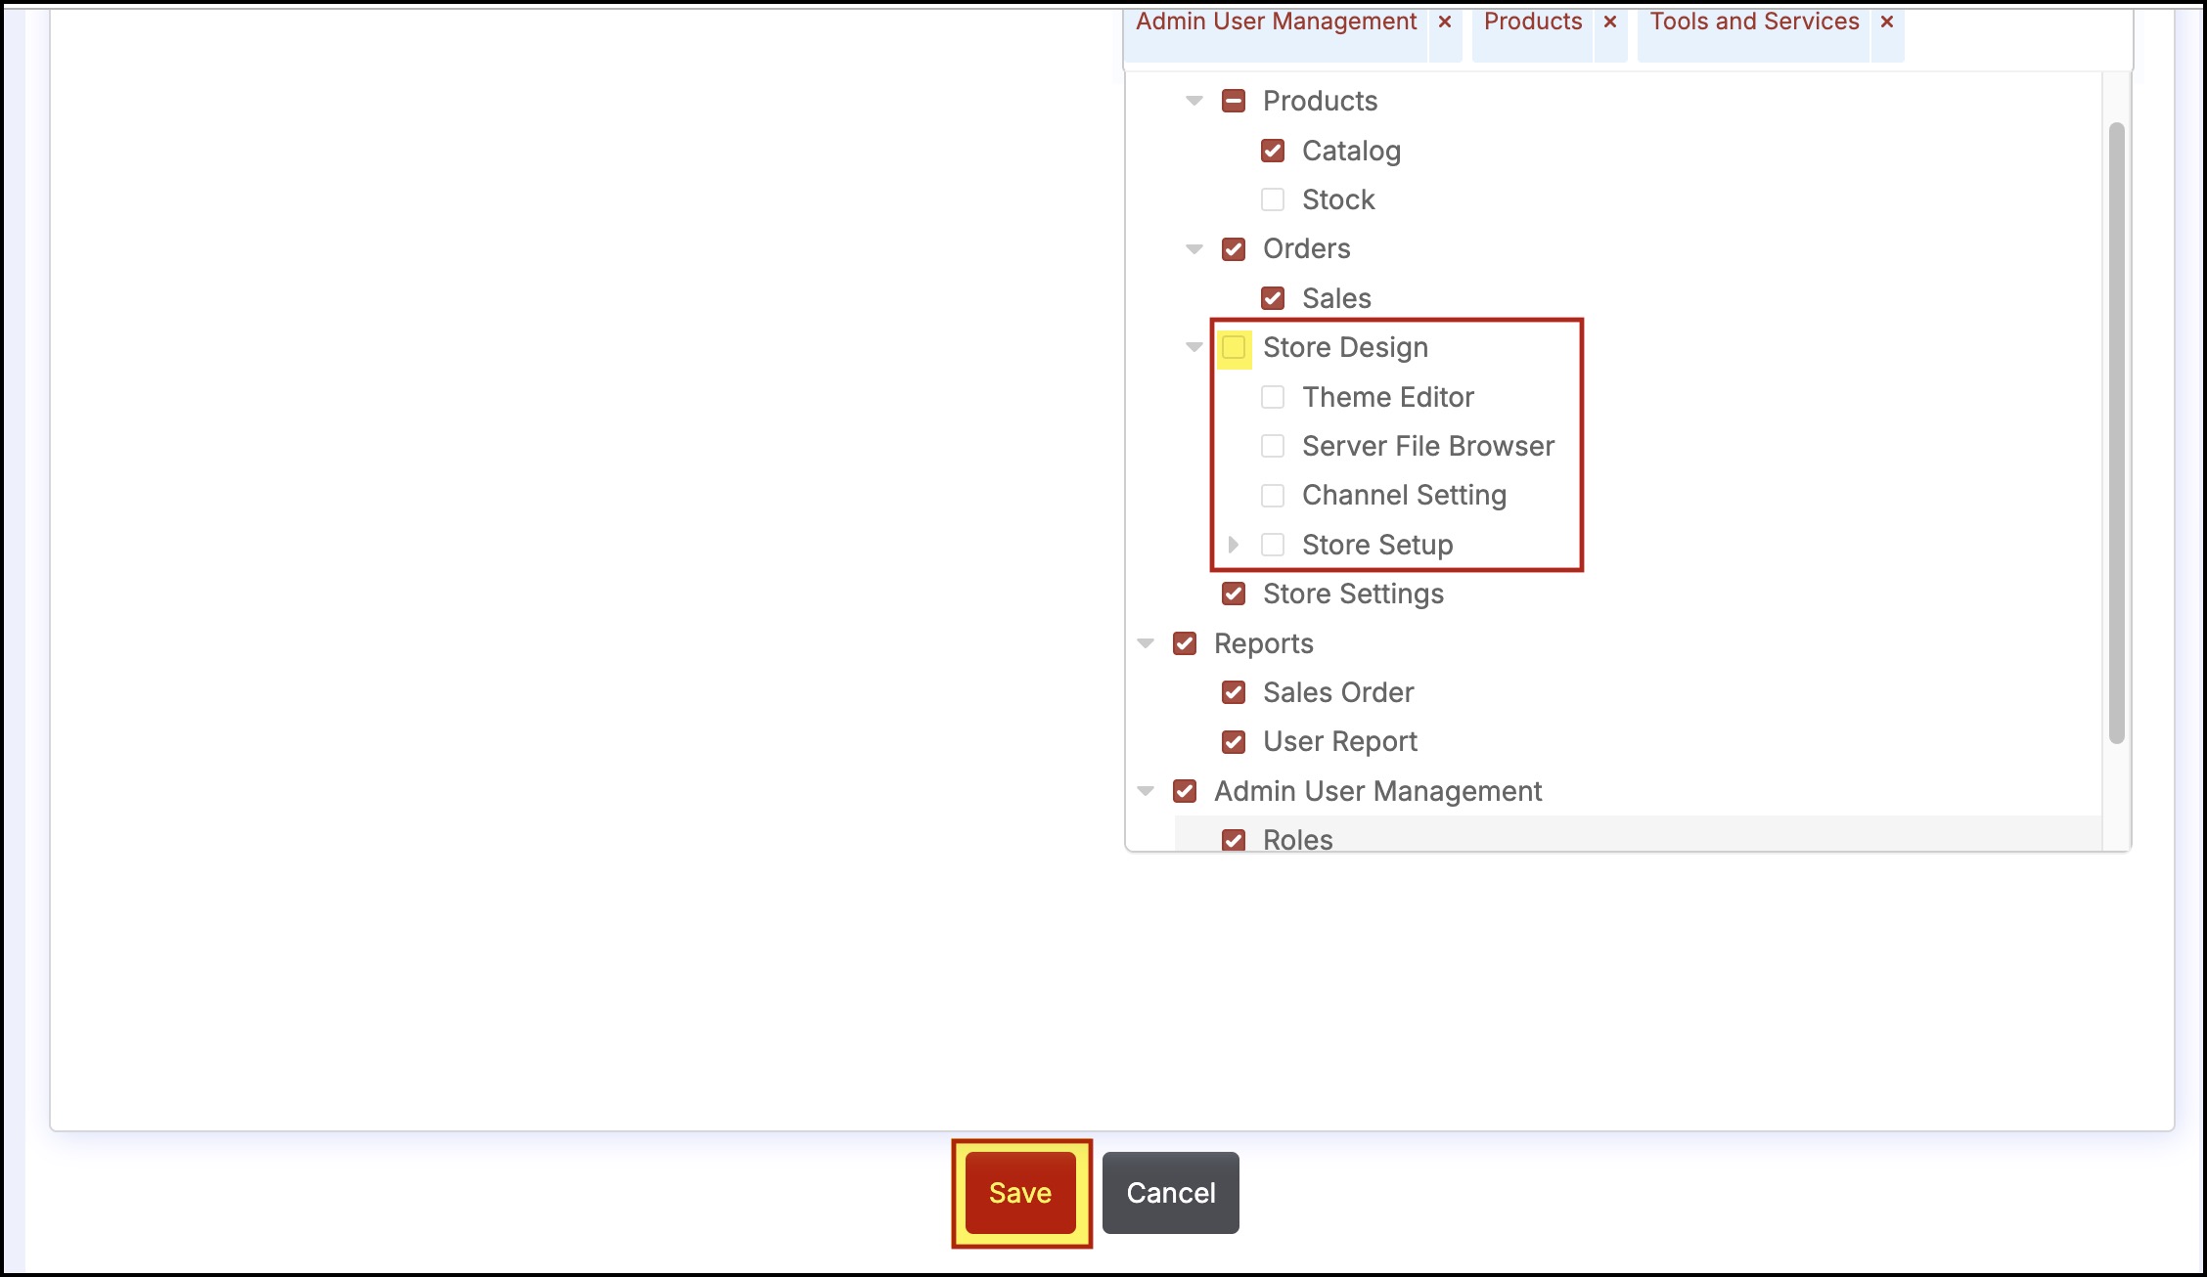Enable Server File Browser permission
This screenshot has width=2207, height=1277.
tap(1273, 446)
